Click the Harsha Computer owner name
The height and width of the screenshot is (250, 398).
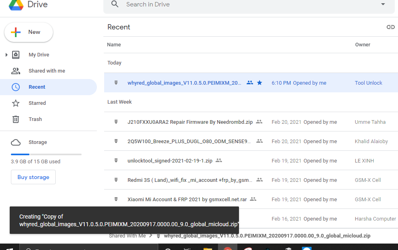pyautogui.click(x=375, y=219)
